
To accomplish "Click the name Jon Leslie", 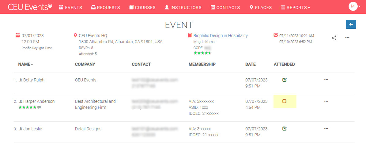I will coord(33,129).
